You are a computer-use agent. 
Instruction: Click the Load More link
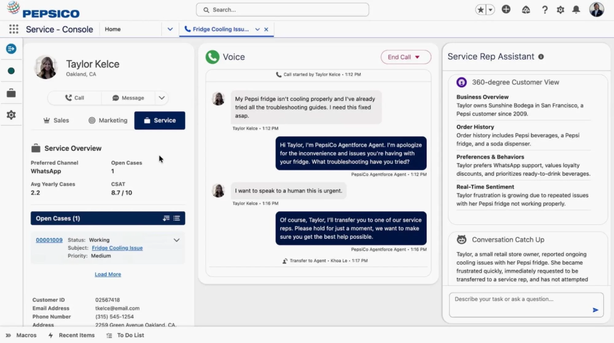click(108, 274)
